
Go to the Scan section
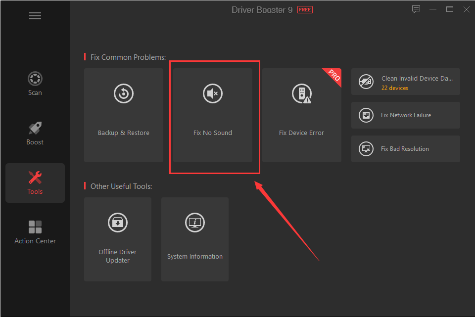[35, 84]
